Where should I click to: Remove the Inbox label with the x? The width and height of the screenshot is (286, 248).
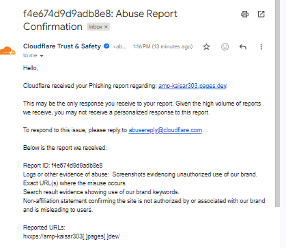tap(106, 27)
